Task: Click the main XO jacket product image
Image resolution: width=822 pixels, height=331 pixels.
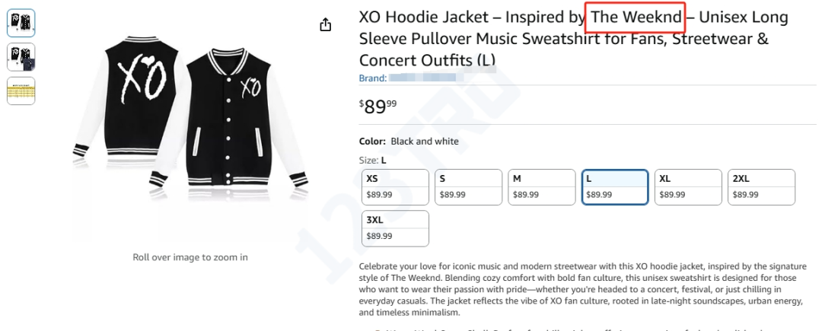Action: click(x=190, y=122)
